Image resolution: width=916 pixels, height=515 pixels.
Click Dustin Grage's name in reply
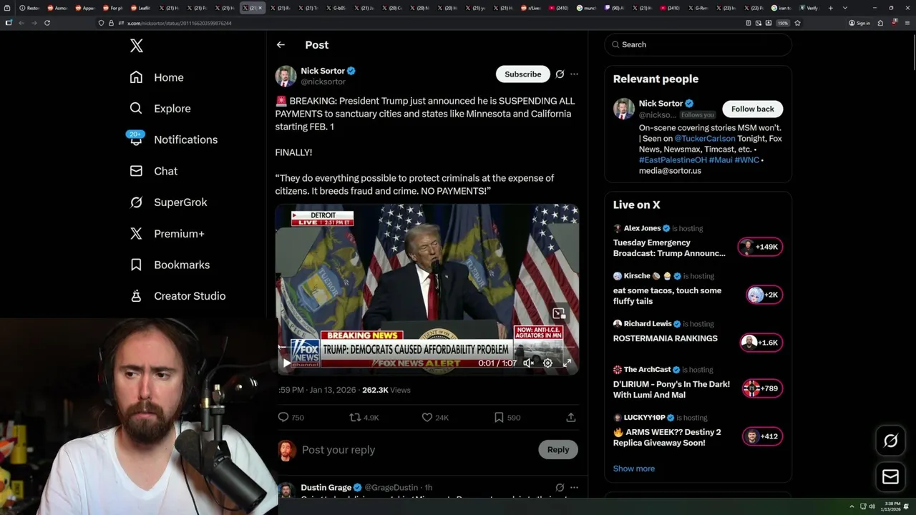(x=326, y=488)
